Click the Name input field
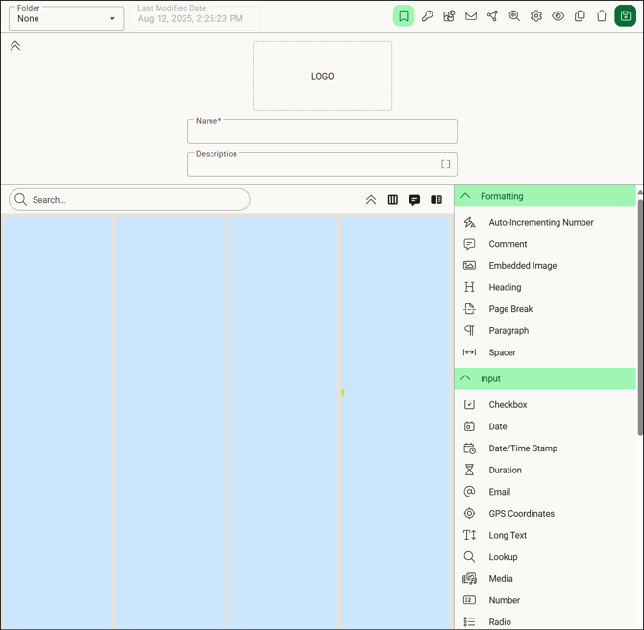 pyautogui.click(x=322, y=133)
